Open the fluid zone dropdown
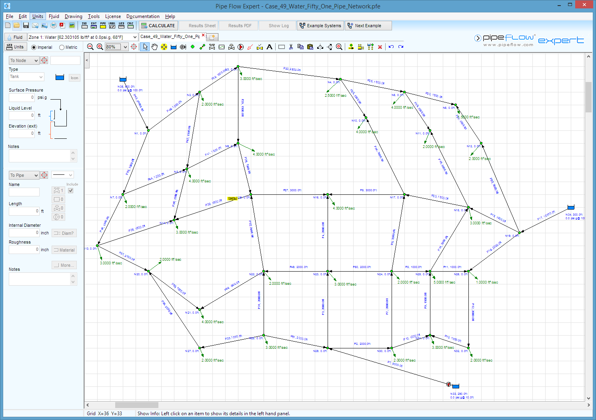The image size is (596, 420). [135, 37]
